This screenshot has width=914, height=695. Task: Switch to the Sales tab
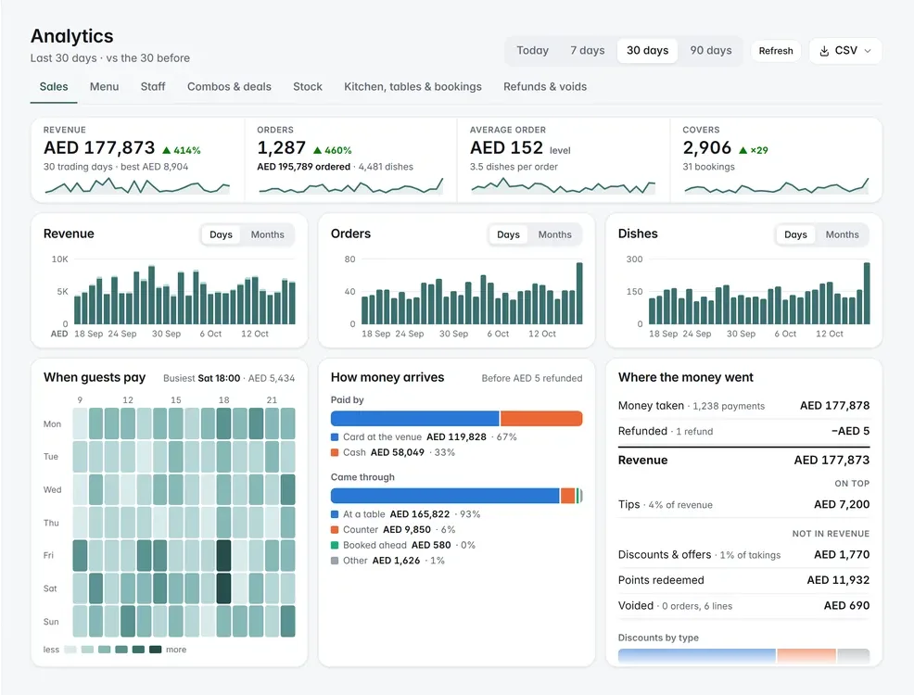tap(54, 87)
